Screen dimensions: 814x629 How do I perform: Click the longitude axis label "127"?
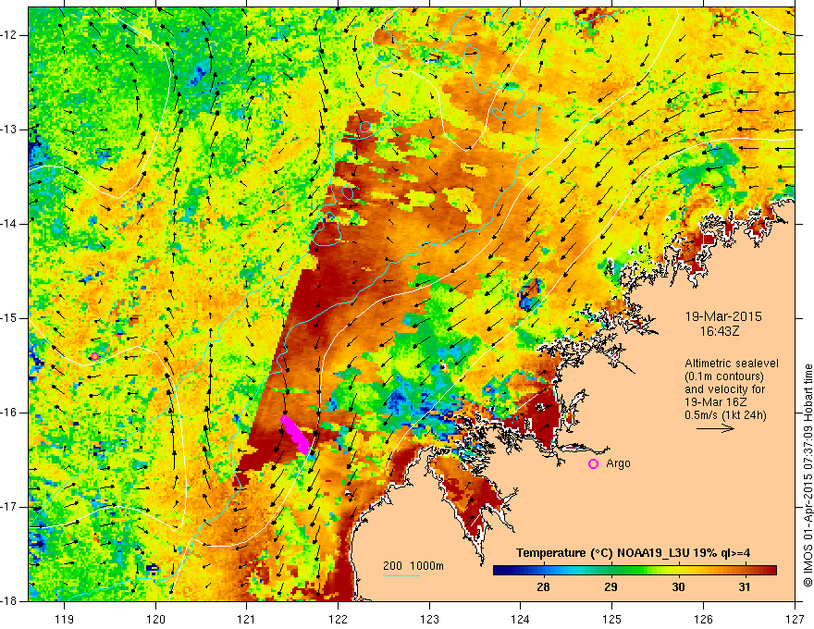[x=795, y=619]
